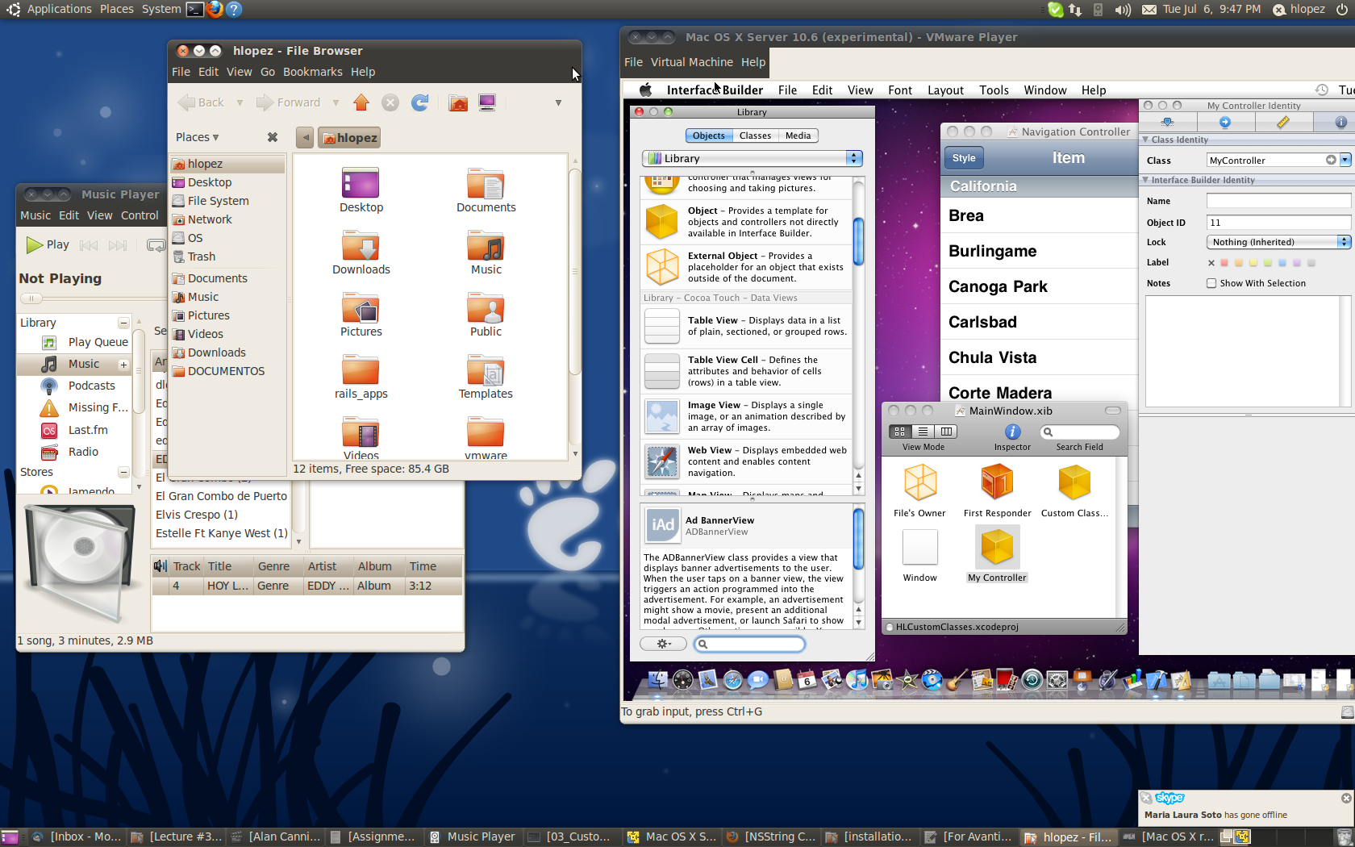Image resolution: width=1355 pixels, height=847 pixels.
Task: Open Xcode from the Mac dock
Action: pos(1157,680)
